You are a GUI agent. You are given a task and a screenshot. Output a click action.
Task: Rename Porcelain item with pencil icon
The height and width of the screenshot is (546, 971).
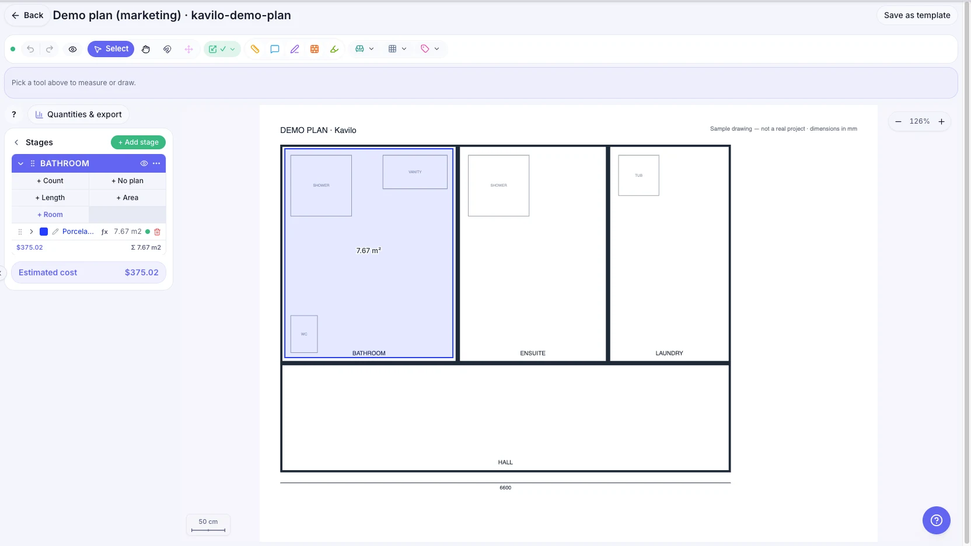[x=55, y=232]
